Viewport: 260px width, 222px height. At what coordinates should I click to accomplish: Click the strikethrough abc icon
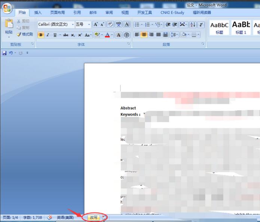(x=65, y=35)
